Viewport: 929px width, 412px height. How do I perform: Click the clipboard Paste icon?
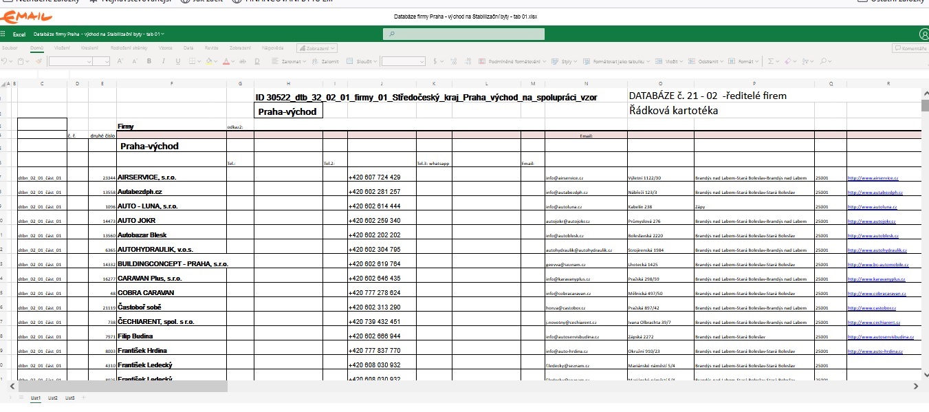tap(21, 61)
